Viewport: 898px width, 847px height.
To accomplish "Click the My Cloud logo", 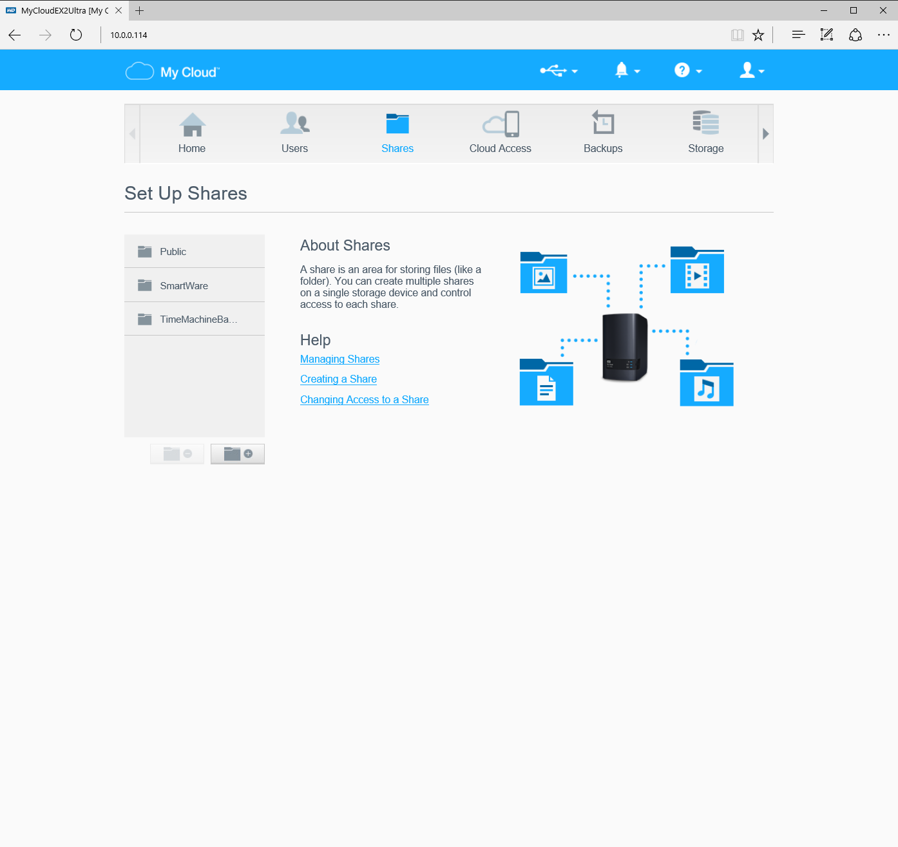I will click(x=173, y=71).
